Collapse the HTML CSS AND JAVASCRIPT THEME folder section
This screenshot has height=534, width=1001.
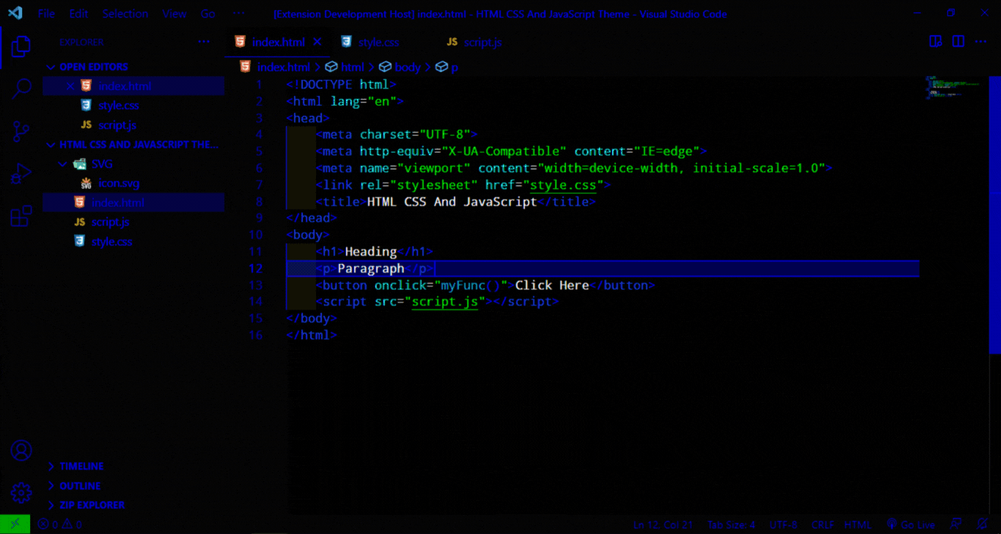[133, 145]
